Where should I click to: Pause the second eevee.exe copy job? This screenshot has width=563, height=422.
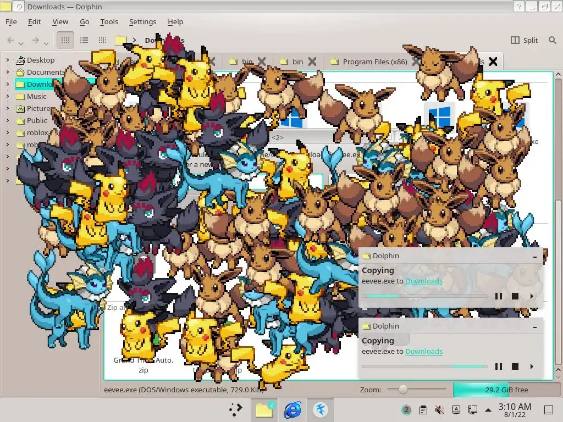498,367
